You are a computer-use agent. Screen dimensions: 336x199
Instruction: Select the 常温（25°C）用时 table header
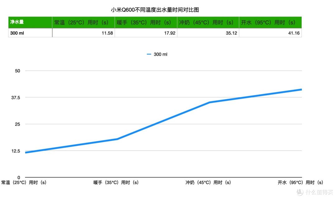pos(83,22)
